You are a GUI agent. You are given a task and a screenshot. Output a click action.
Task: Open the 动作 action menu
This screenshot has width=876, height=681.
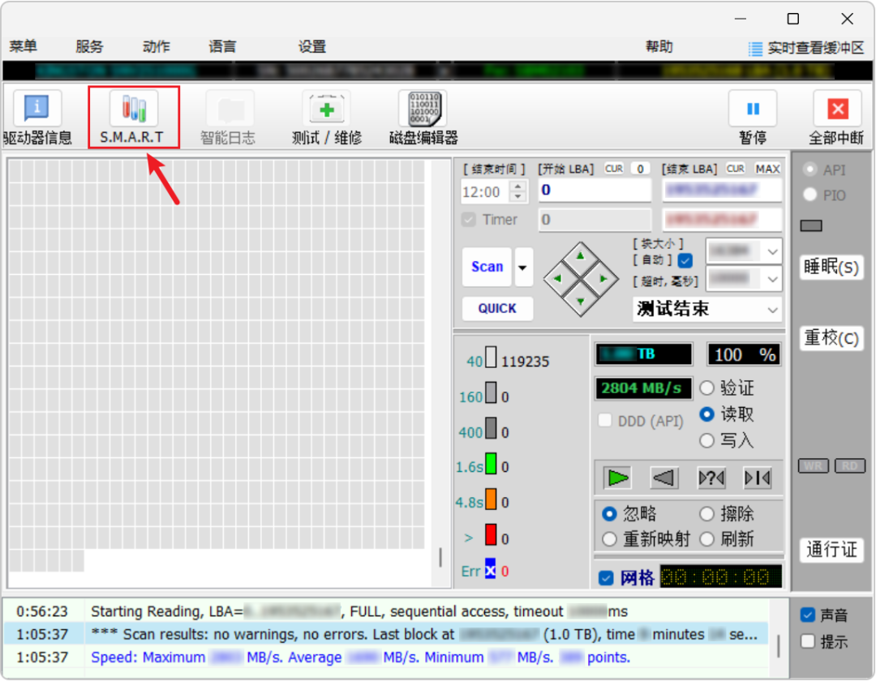click(157, 46)
